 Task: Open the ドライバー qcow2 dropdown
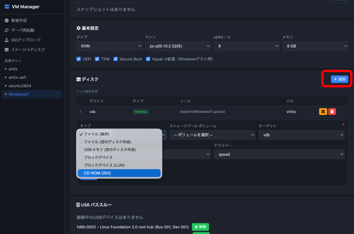(279, 154)
